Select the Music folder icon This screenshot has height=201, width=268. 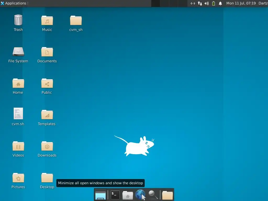[x=47, y=20]
